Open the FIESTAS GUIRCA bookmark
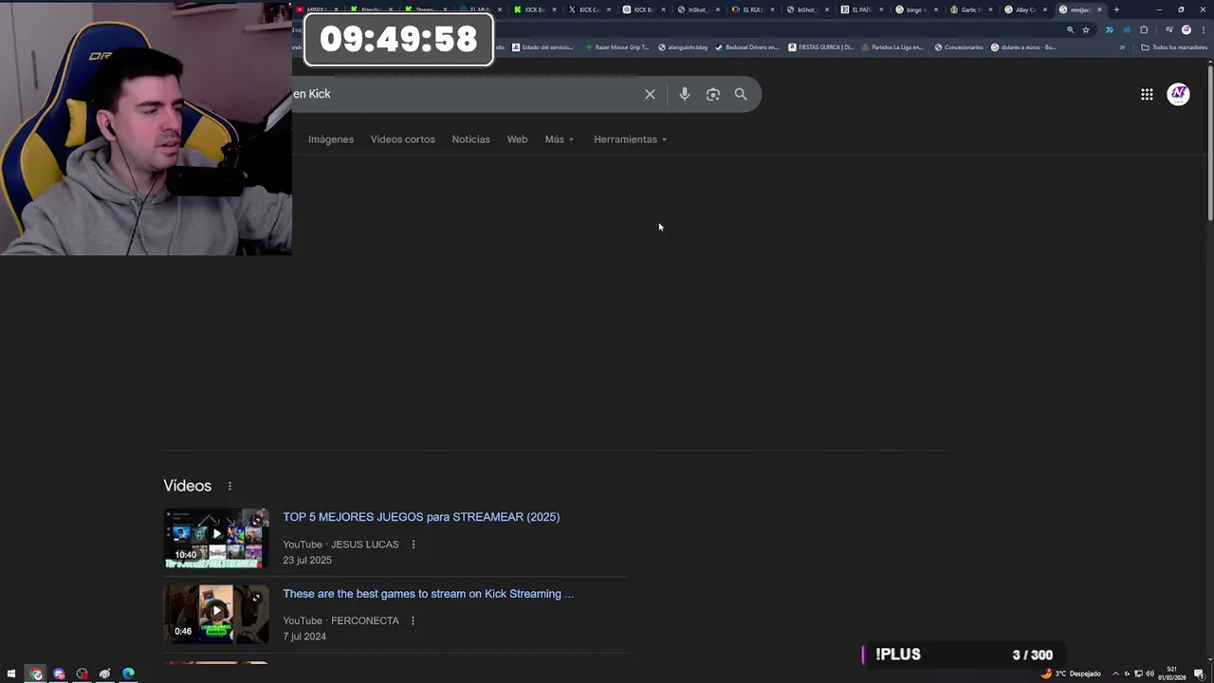Image resolution: width=1214 pixels, height=683 pixels. (821, 46)
